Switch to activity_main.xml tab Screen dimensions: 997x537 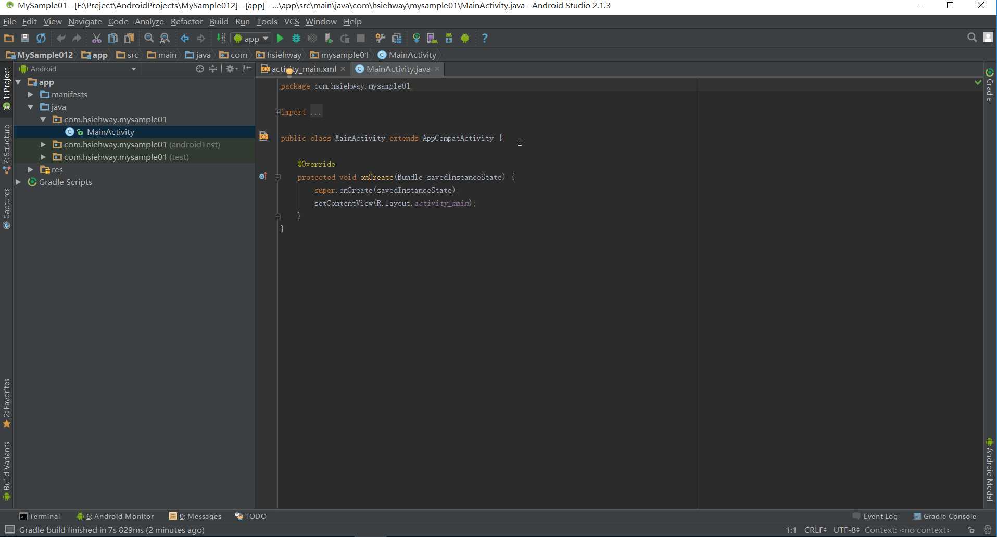tap(304, 69)
